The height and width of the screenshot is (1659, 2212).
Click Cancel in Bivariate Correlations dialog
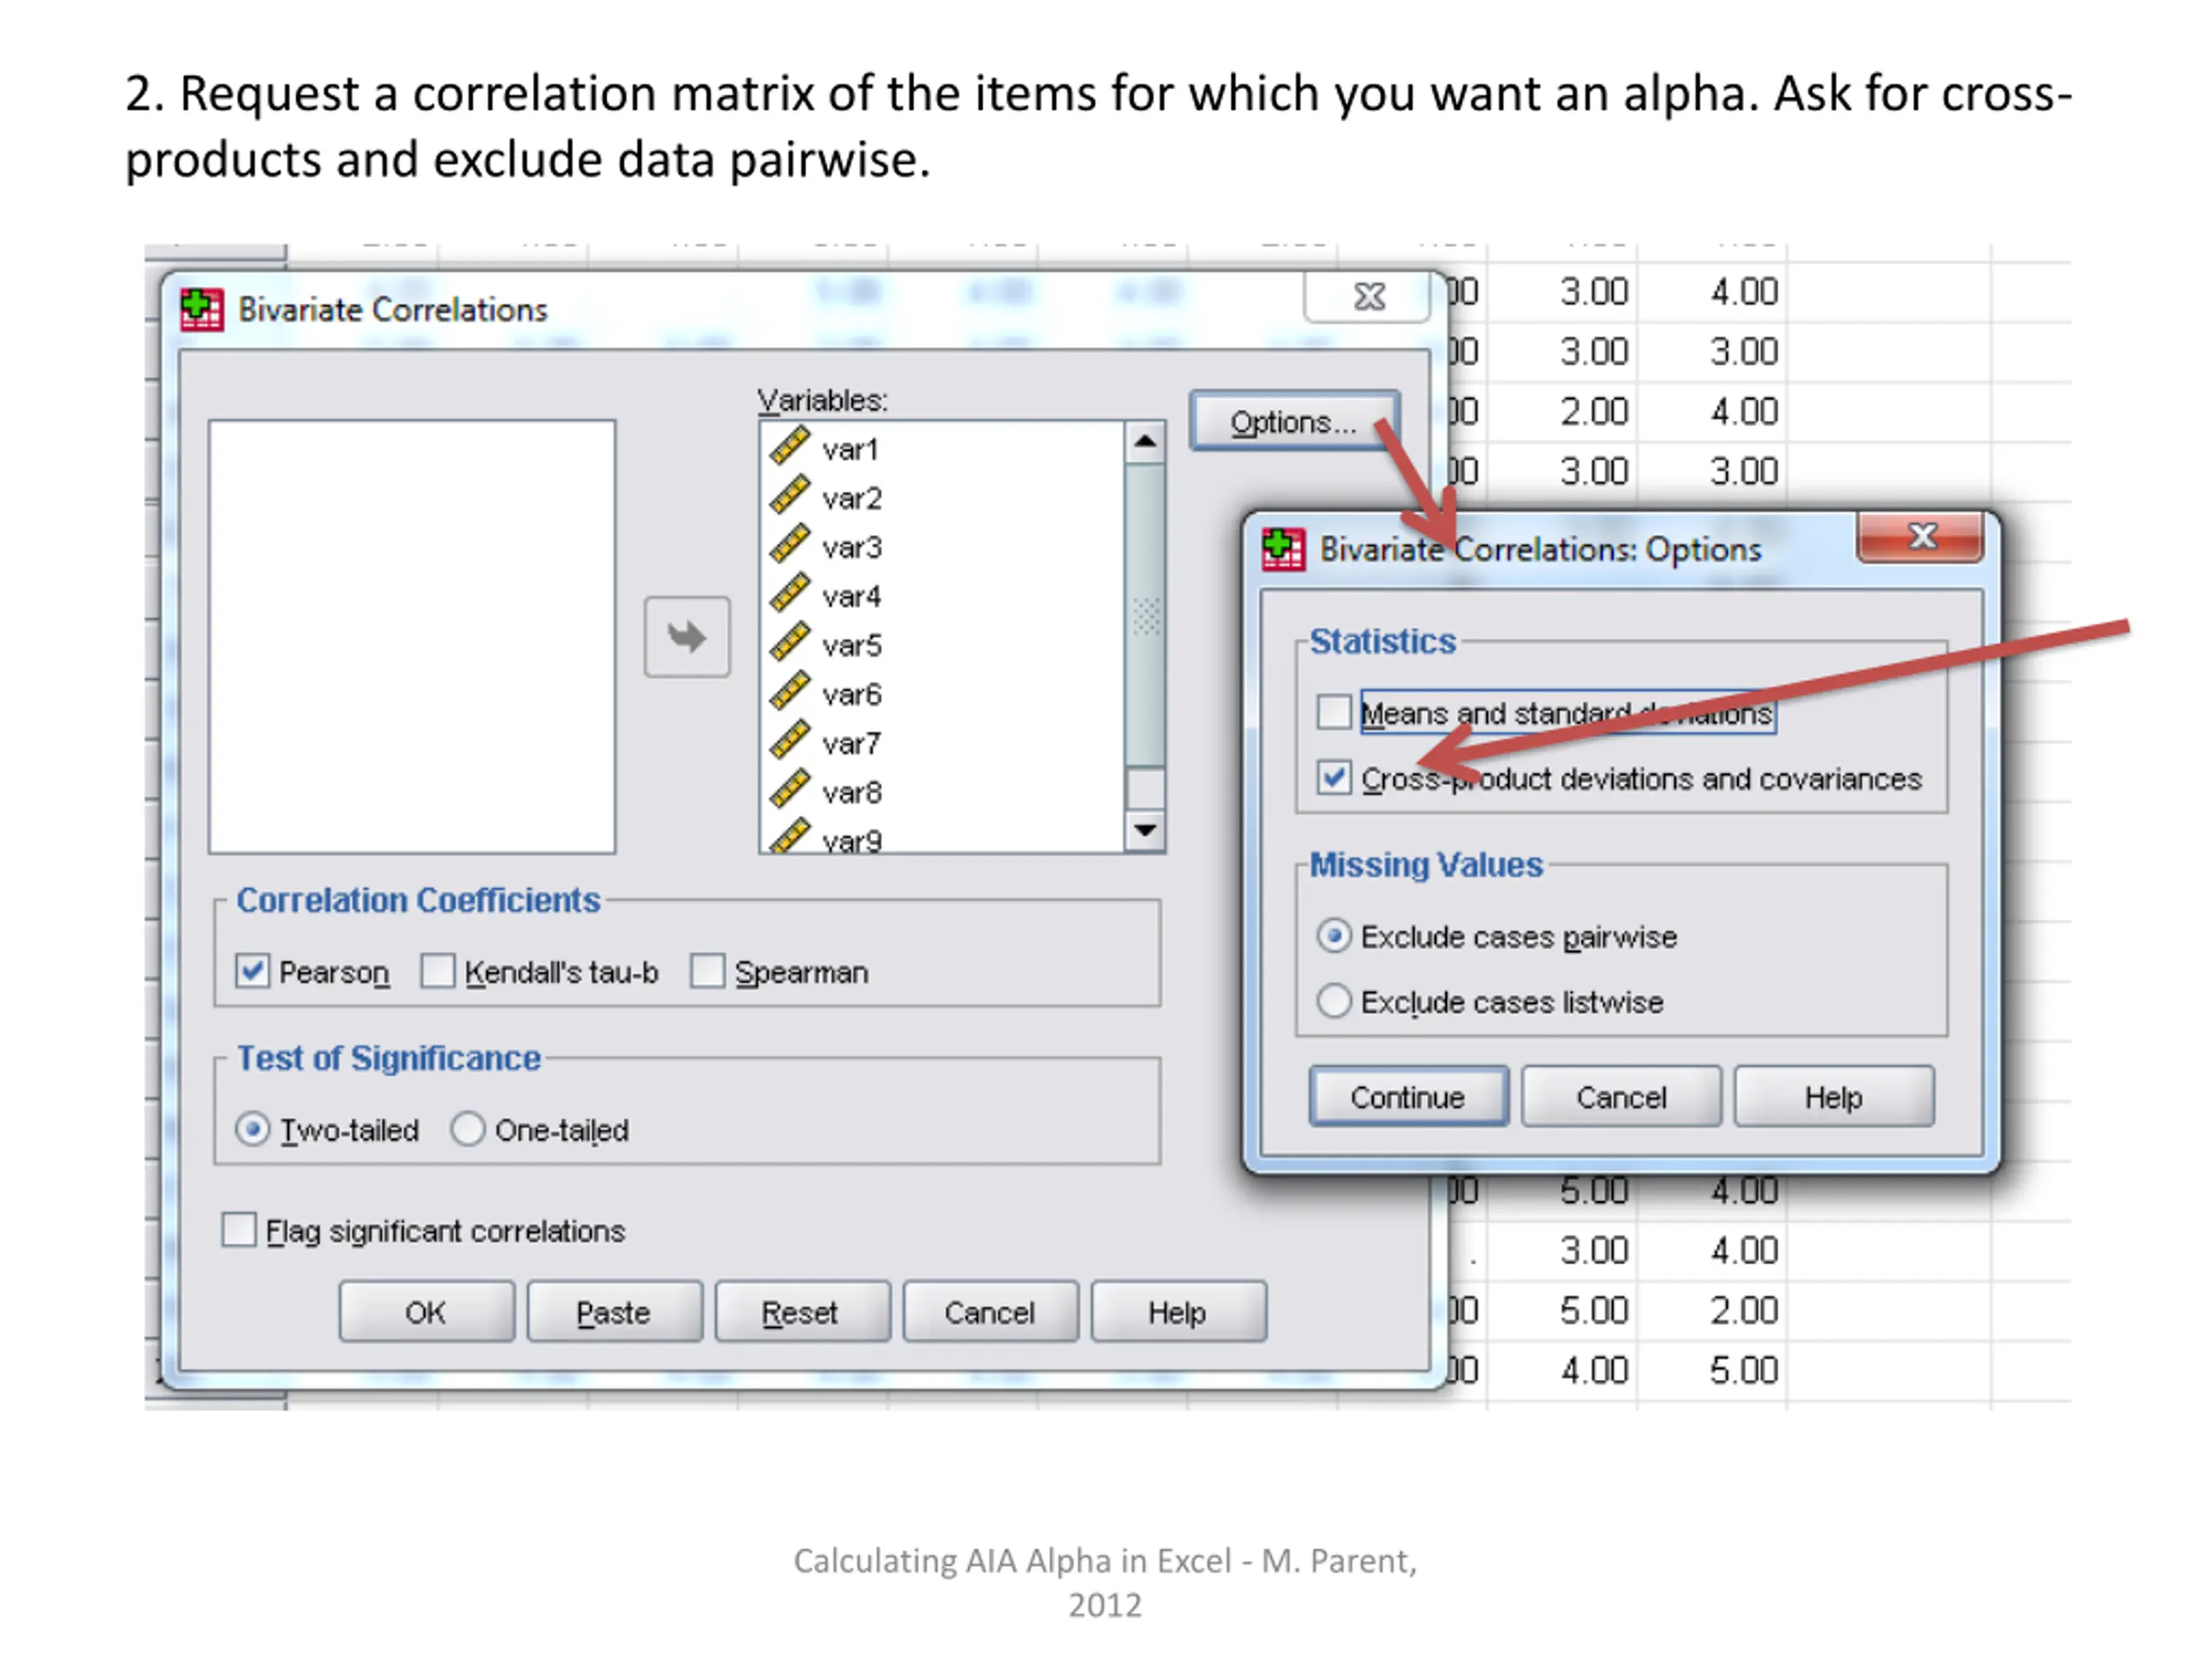pyautogui.click(x=990, y=1312)
